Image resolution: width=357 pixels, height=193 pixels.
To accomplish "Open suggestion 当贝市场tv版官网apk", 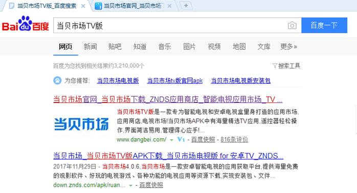I will tap(175, 81).
